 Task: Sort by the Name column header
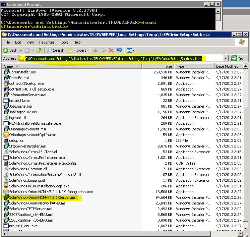click(x=72, y=66)
